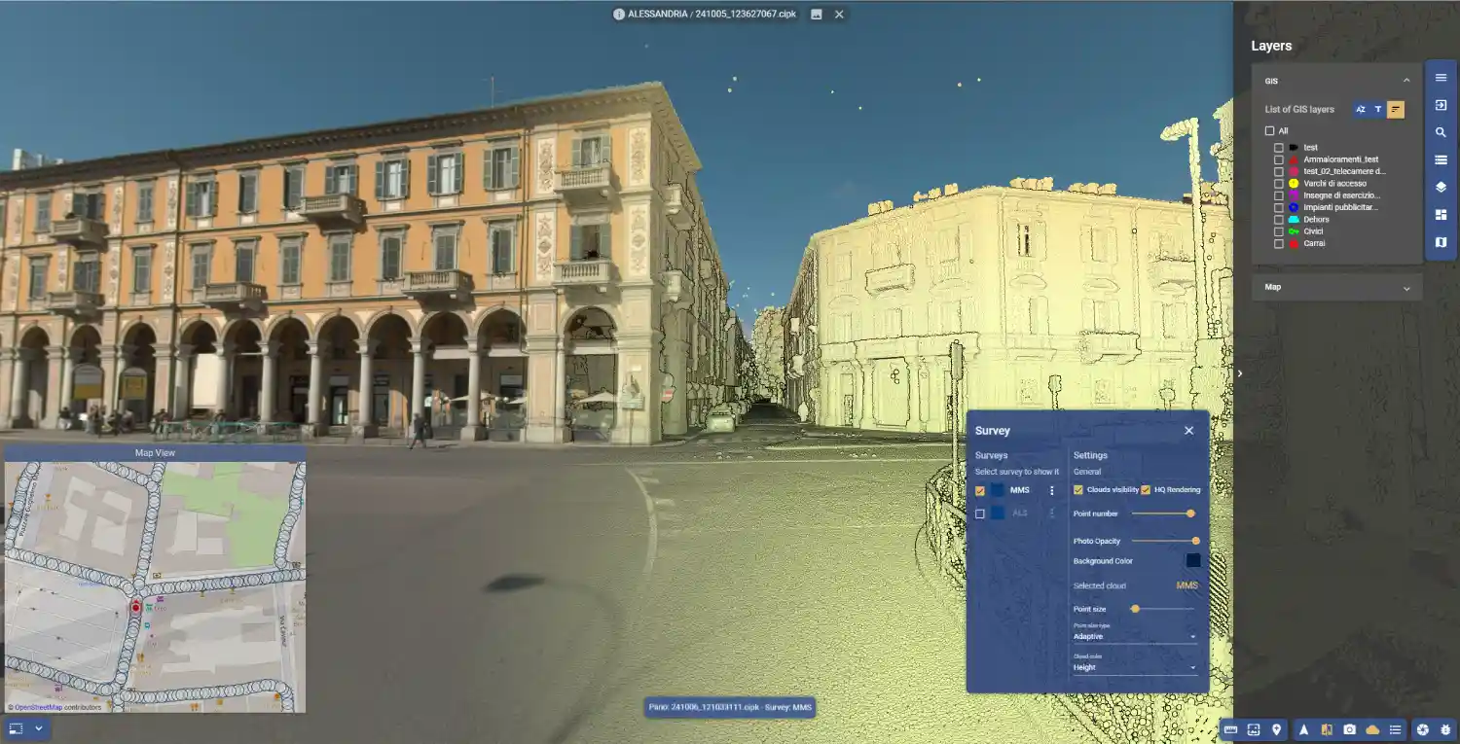Open the camera snapshot tool
This screenshot has height=744, width=1460.
point(1349,729)
